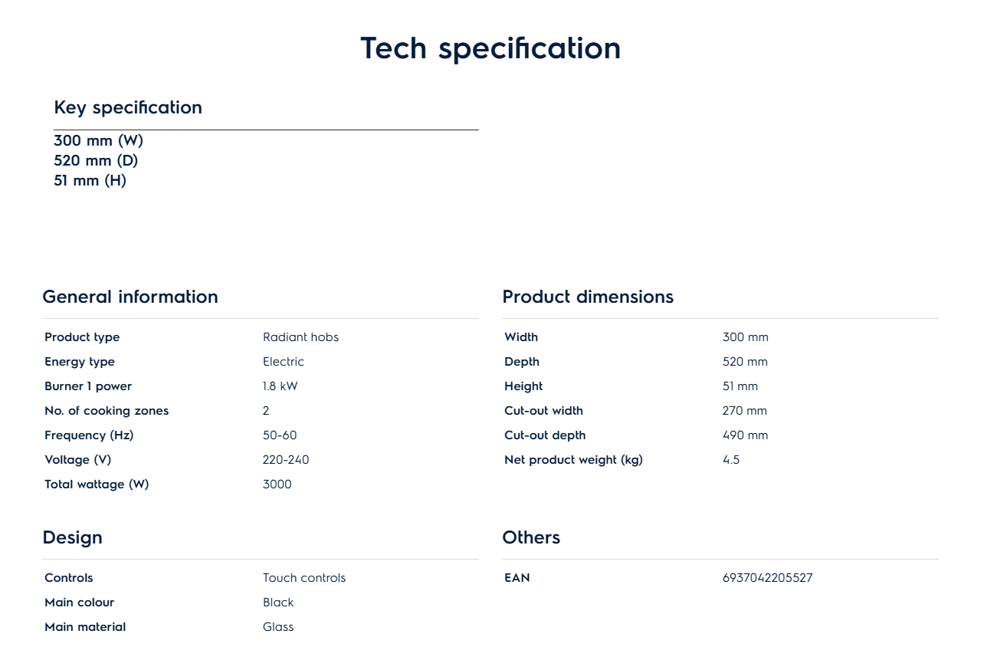Click the Touch controls value
This screenshot has width=981, height=670.
click(x=304, y=578)
